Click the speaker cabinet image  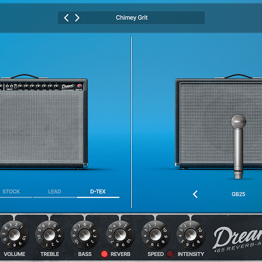[219, 122]
